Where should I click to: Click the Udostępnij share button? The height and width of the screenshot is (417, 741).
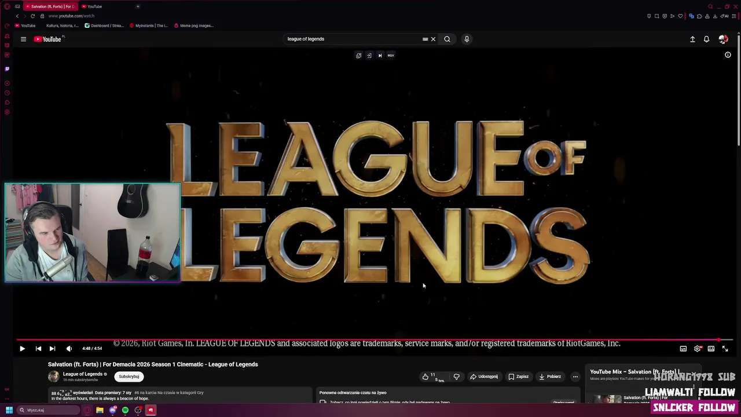click(484, 376)
